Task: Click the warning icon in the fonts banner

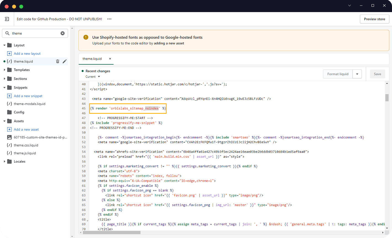Action: click(86, 37)
